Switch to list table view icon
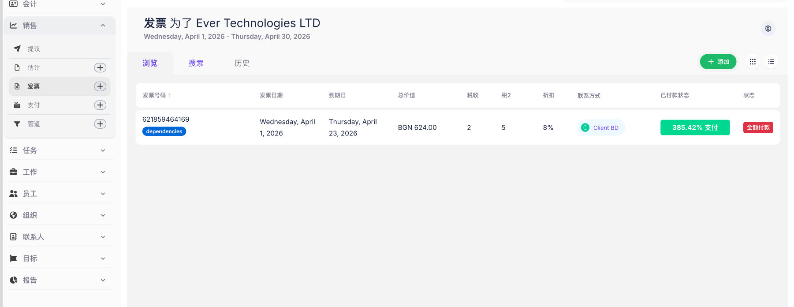The image size is (794, 307). [771, 62]
